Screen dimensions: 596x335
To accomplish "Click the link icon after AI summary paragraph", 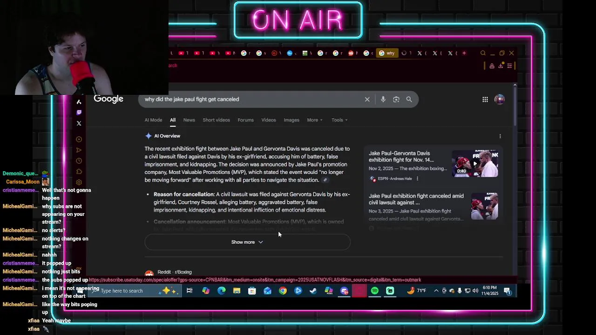I will [325, 180].
